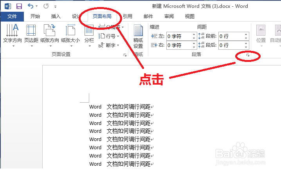Viewport: 281px width, 172px height.
Task: Click the spacing after icon beside 段后
Action: click(x=201, y=45)
